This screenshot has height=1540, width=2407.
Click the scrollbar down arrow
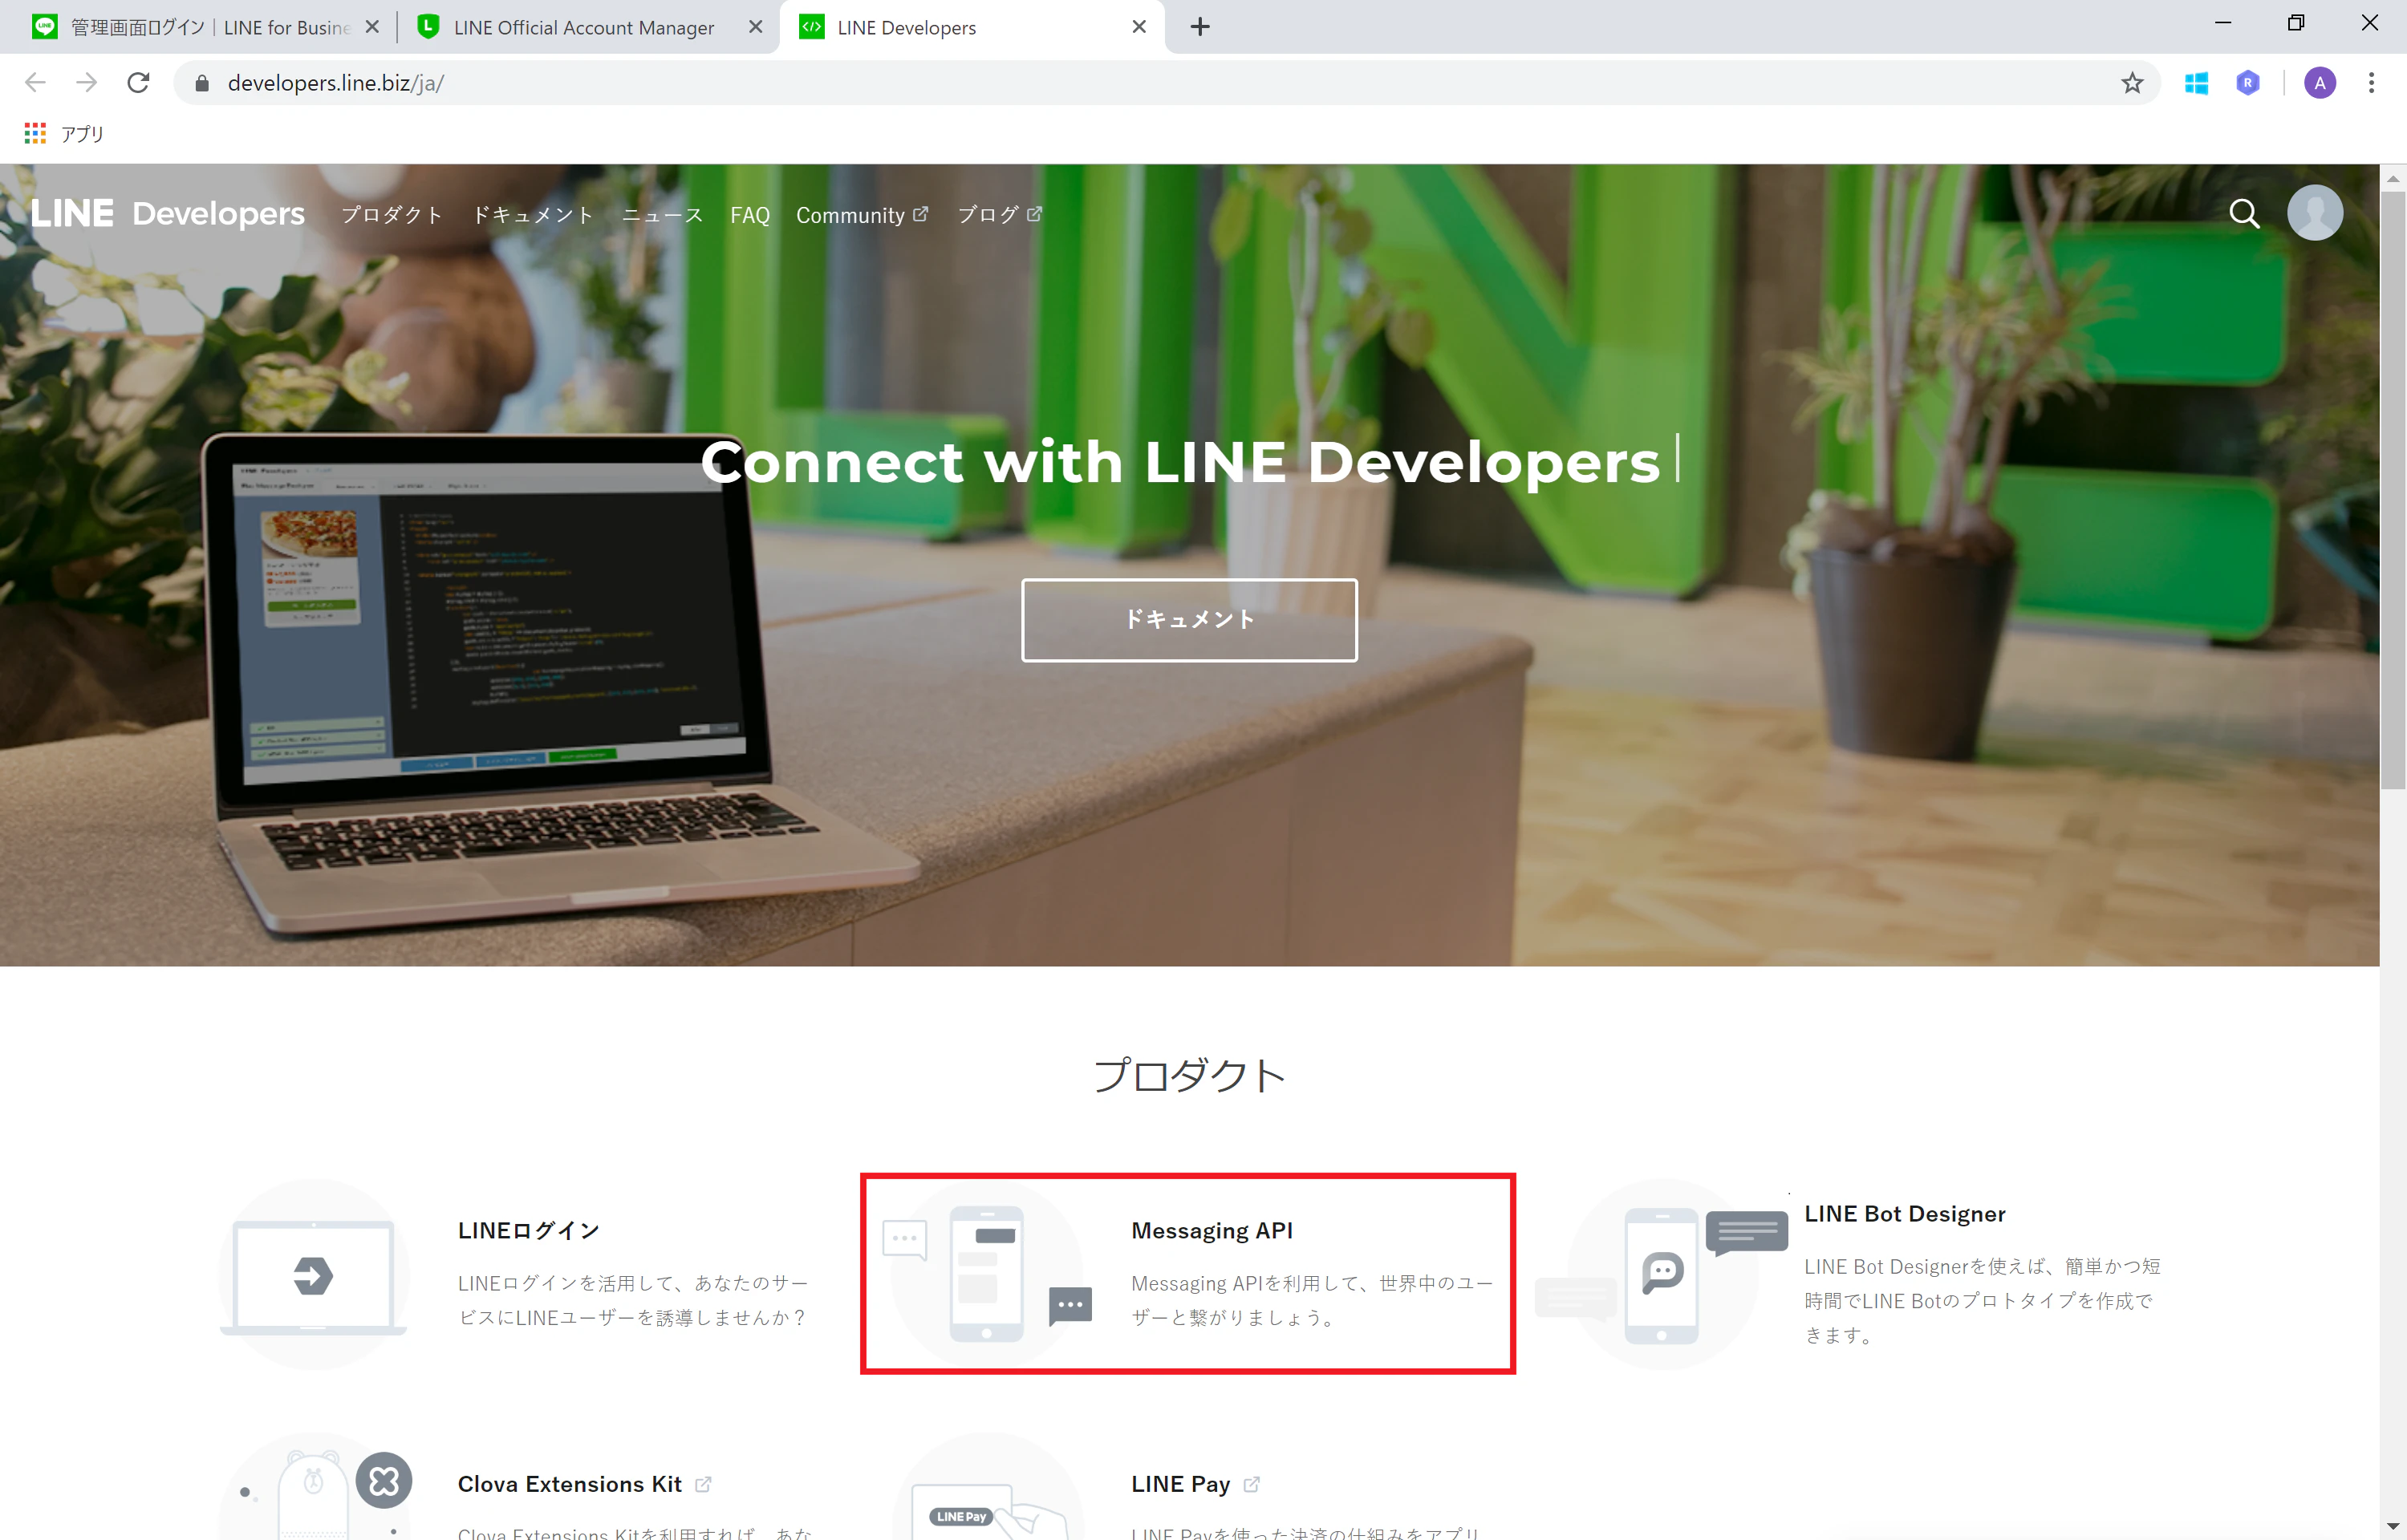[x=2392, y=1526]
